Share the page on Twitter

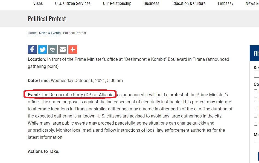pyautogui.click(x=42, y=49)
